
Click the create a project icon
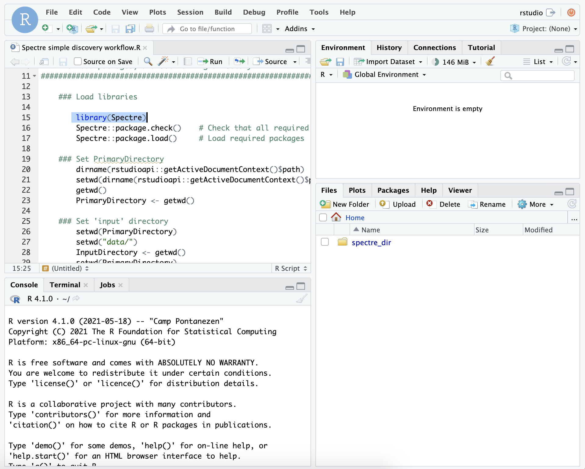point(72,29)
